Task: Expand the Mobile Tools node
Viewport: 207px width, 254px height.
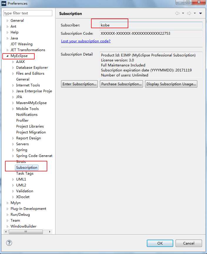Action: coord(13,109)
